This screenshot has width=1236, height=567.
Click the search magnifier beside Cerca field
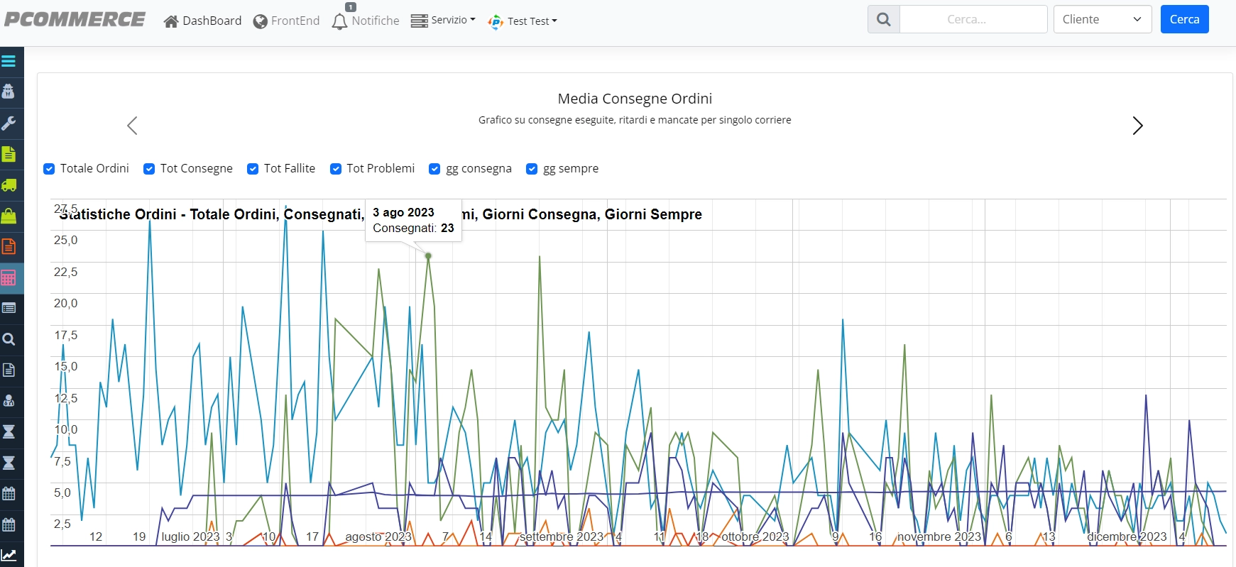coord(884,19)
